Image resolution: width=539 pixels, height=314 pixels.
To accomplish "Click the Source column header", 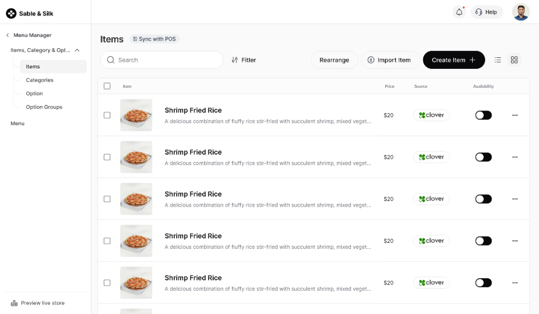I will pos(421,87).
